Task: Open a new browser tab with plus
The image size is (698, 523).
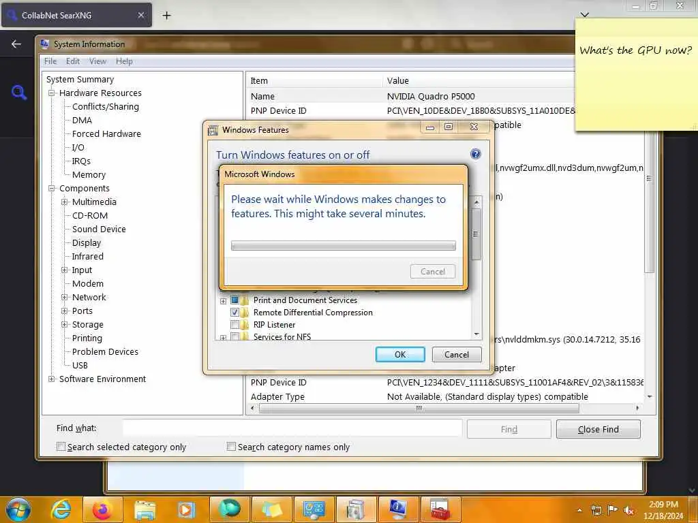Action: [166, 15]
